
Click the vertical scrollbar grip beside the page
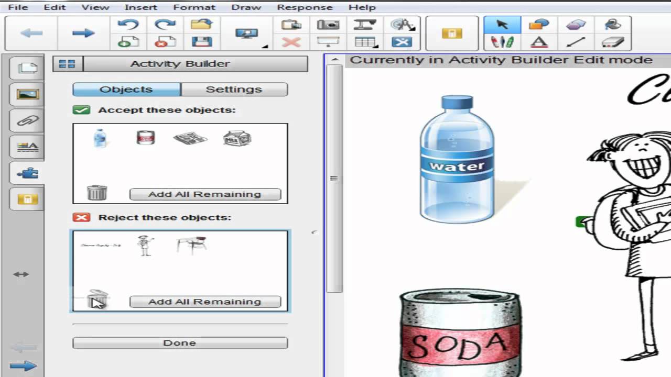pyautogui.click(x=334, y=178)
